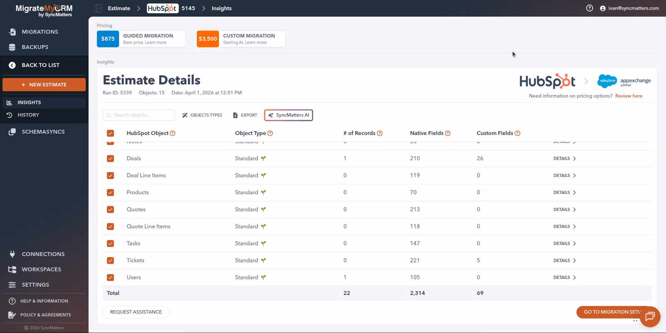Click the sprout icon in Deals row
The height and width of the screenshot is (333, 666).
point(263,158)
